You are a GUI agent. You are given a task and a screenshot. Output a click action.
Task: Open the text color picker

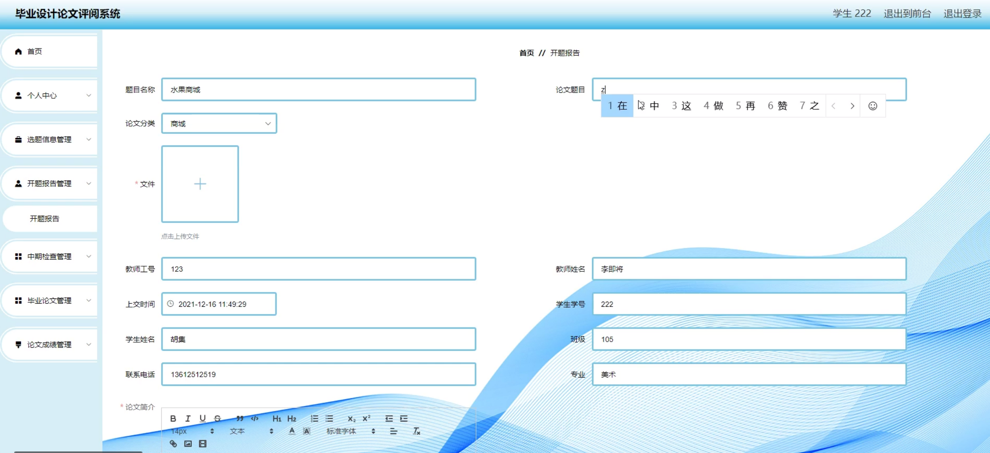[x=292, y=431]
